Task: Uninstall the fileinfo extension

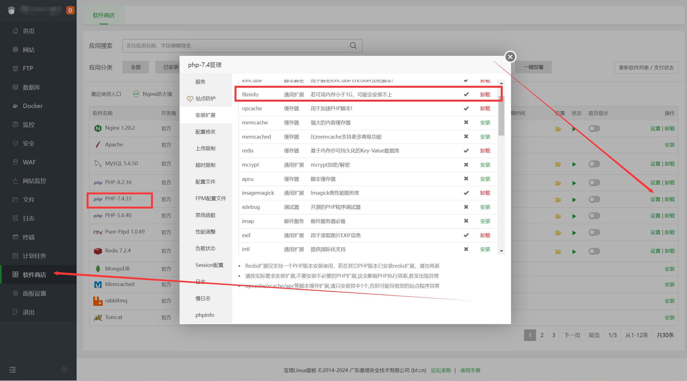Action: tap(485, 94)
